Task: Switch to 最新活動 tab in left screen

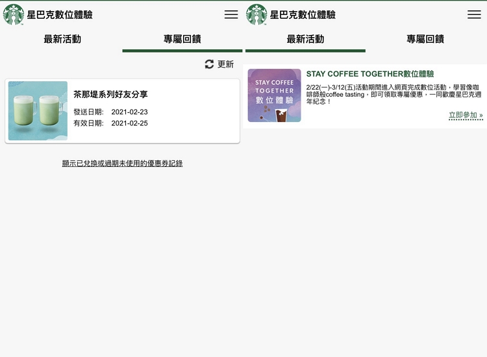Action: tap(62, 39)
